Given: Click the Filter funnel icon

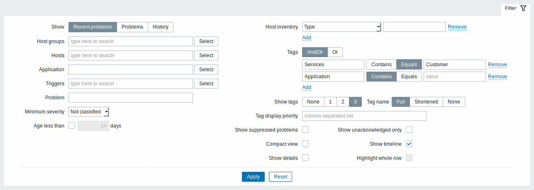Looking at the screenshot, I should click(x=523, y=8).
